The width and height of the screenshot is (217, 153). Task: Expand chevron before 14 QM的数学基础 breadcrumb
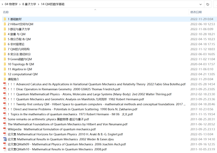point(39,4)
